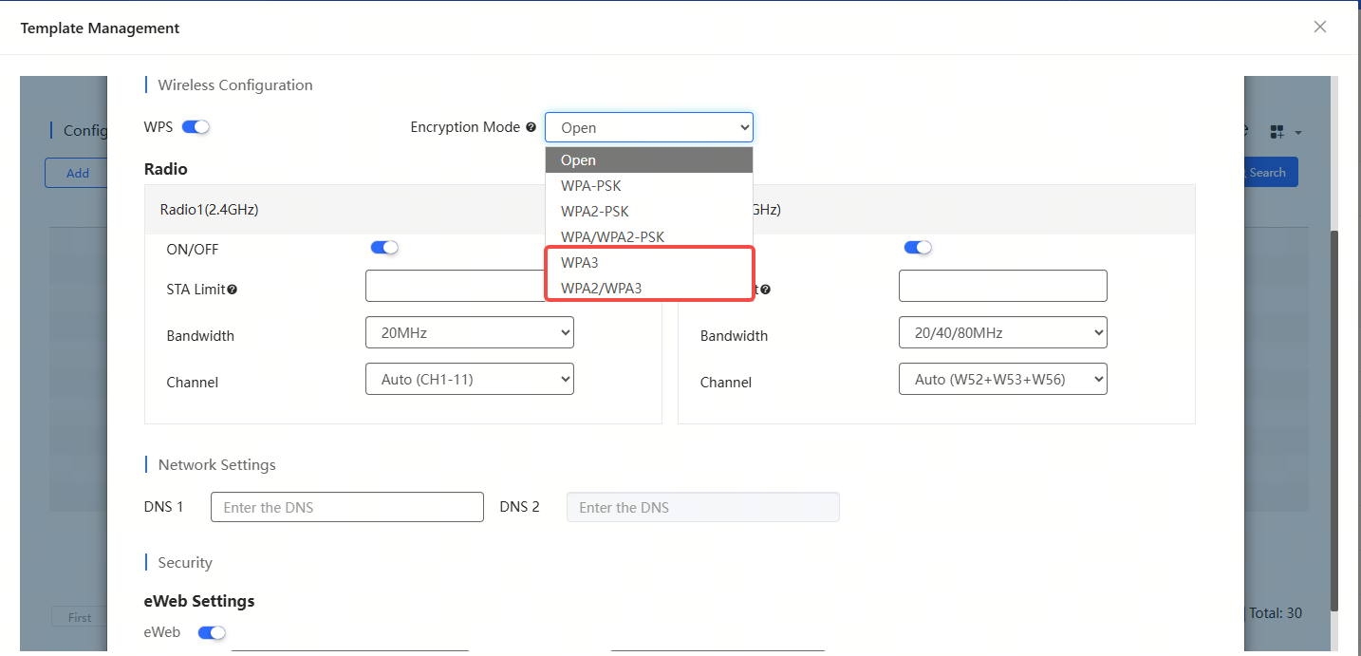Click the Add button
Viewport: 1361px width, 656px height.
pos(78,173)
